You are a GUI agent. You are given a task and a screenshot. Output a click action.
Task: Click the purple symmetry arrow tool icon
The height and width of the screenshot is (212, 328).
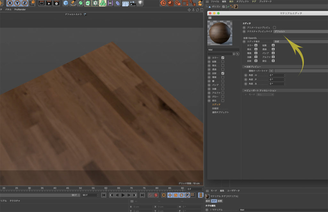tap(110, 3)
